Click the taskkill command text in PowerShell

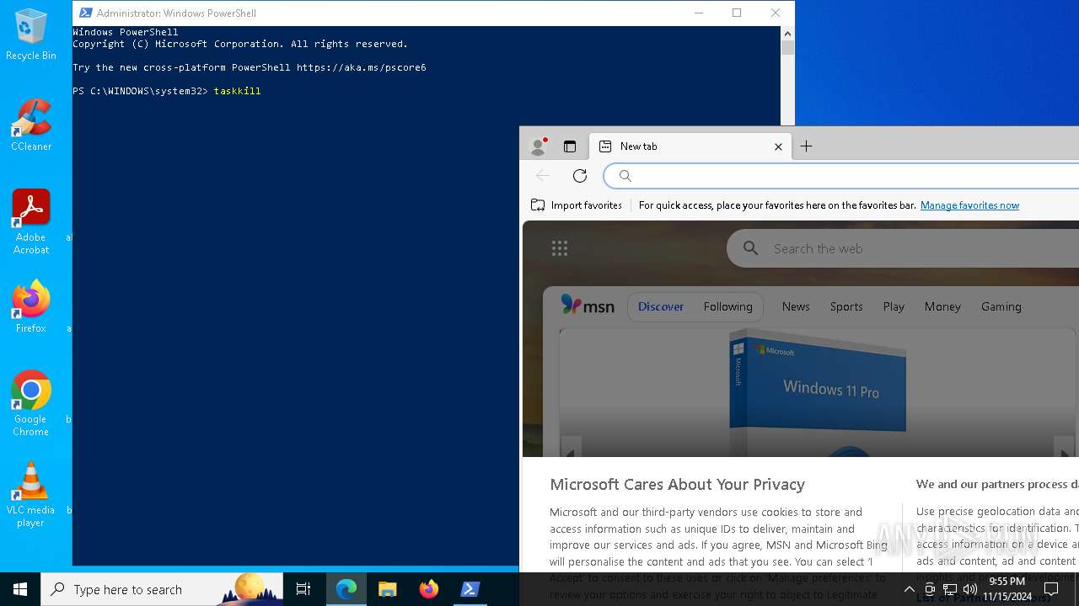click(237, 91)
